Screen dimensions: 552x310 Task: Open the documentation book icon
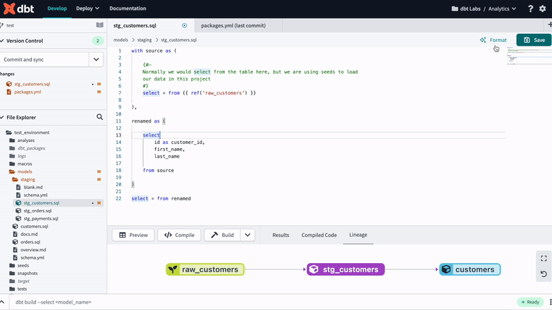point(99,25)
